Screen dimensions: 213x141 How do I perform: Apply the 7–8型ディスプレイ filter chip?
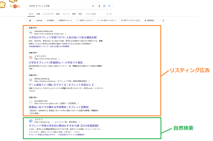[85, 20]
